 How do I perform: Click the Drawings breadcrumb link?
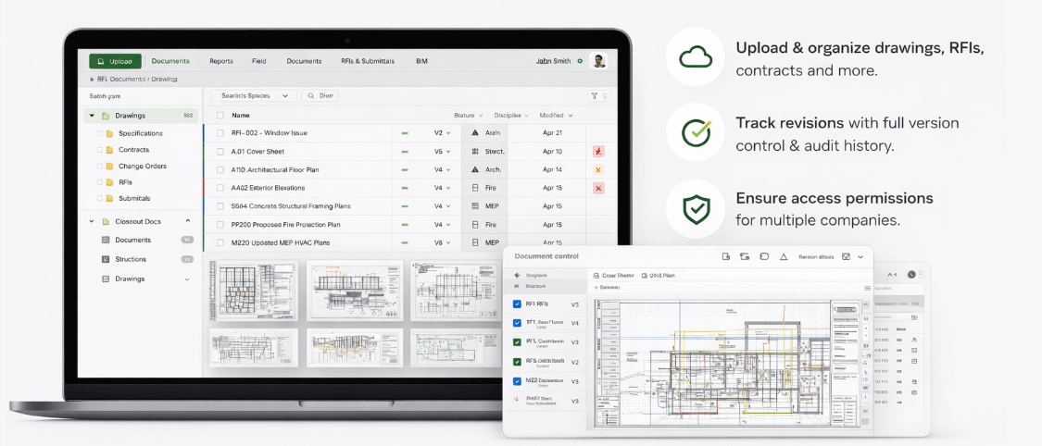pos(164,79)
